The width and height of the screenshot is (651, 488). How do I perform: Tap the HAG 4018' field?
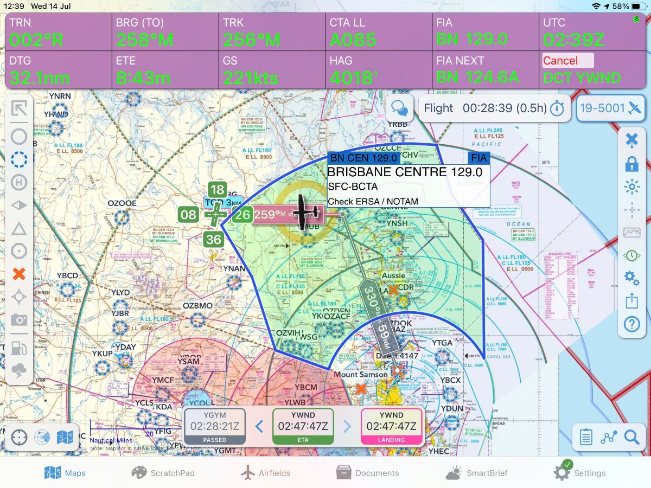(x=379, y=69)
